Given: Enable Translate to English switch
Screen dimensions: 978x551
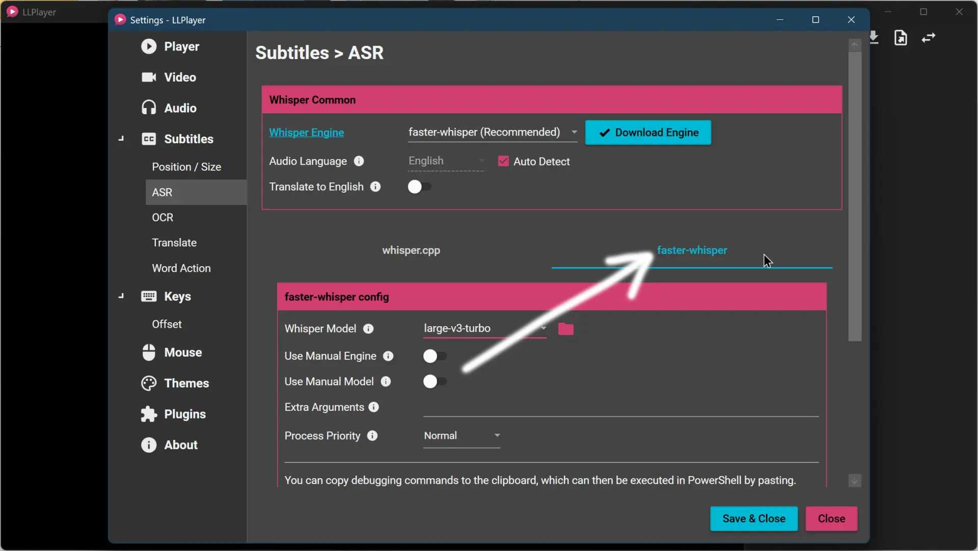Looking at the screenshot, I should (x=420, y=187).
